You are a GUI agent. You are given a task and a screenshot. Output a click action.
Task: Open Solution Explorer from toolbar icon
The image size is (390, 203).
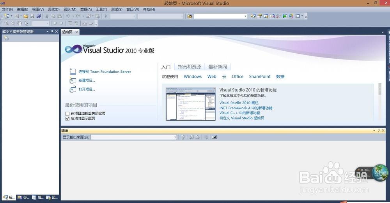tap(253, 16)
